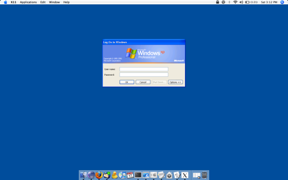
Task: Open the Wi-Fi AirPort status menu
Action: 235,2
